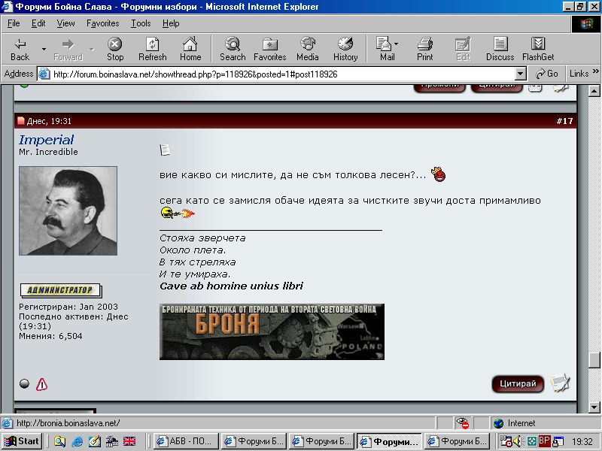Open the History pane

point(345,49)
